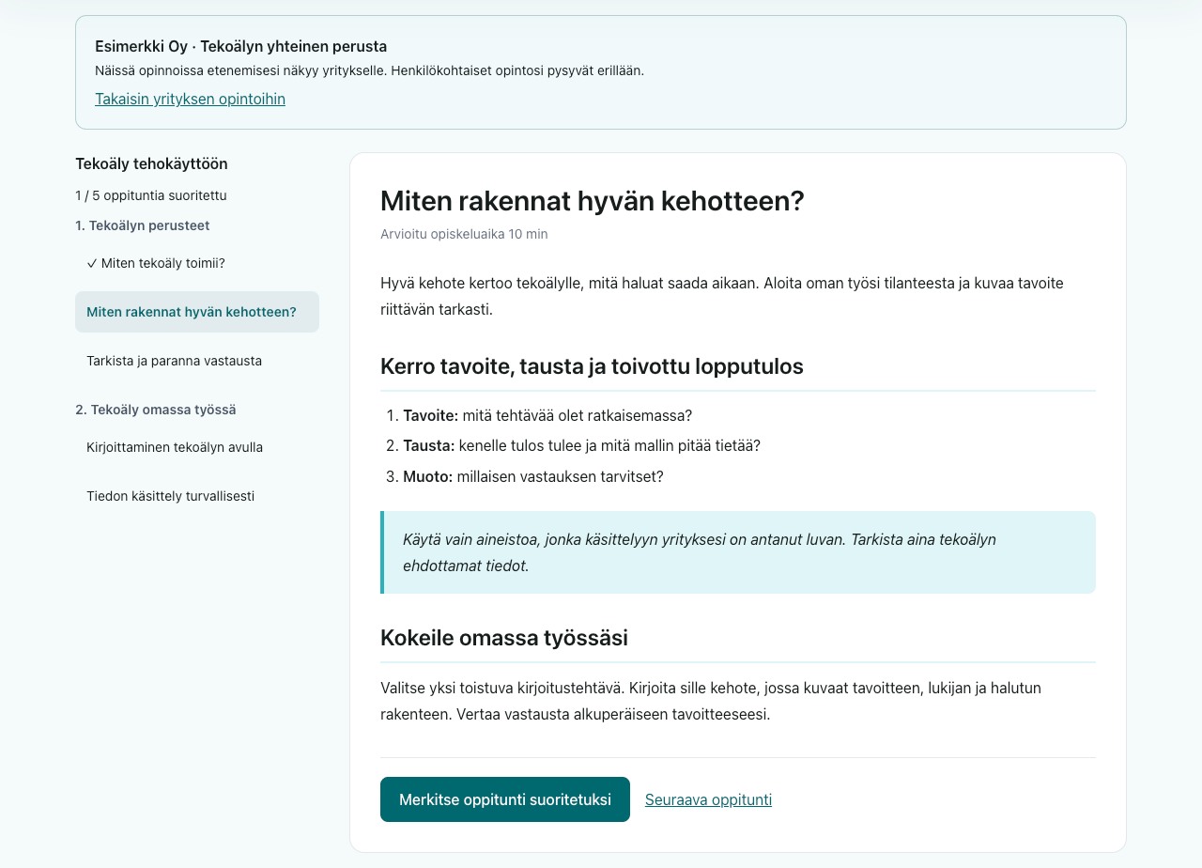Click the main heading 'Miten rakennat hyvän kehotteen?'
Image resolution: width=1202 pixels, height=868 pixels.
[593, 201]
